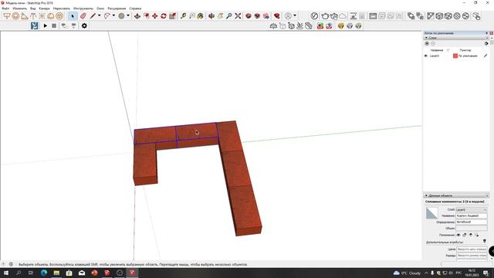Click the blue Y extension icon
The height and width of the screenshot is (278, 494).
pos(34,25)
